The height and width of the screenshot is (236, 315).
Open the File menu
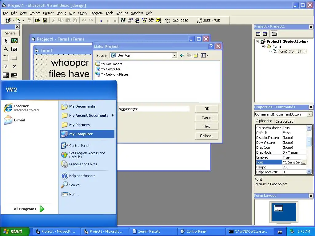[6, 13]
